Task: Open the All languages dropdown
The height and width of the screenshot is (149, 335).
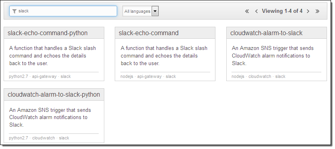Action: (x=140, y=11)
